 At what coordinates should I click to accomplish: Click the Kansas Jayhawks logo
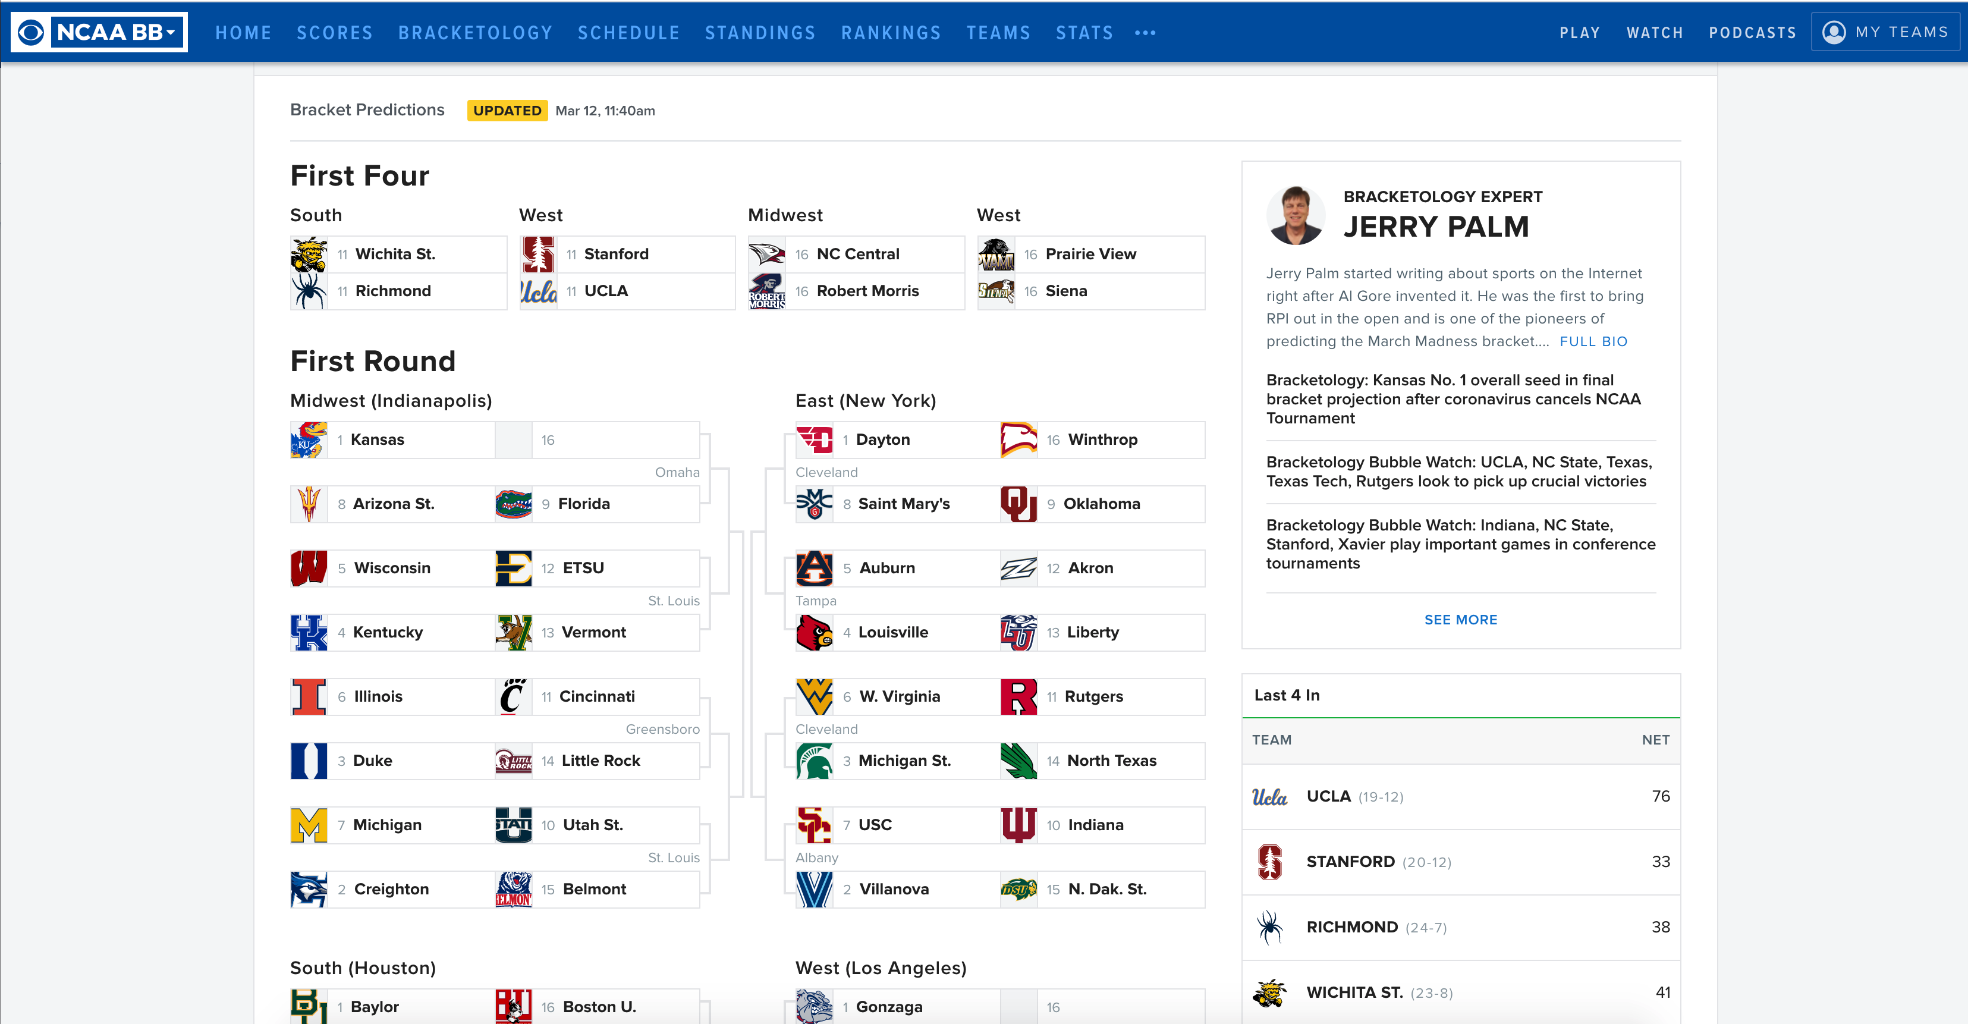coord(309,440)
